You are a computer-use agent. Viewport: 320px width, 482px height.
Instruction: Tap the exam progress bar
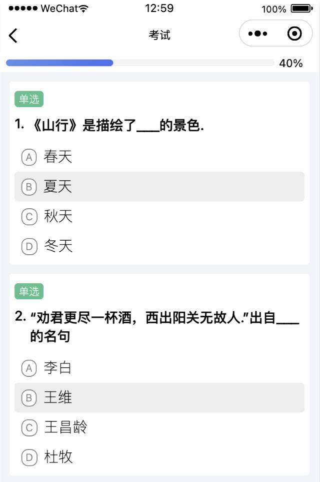[x=137, y=63]
